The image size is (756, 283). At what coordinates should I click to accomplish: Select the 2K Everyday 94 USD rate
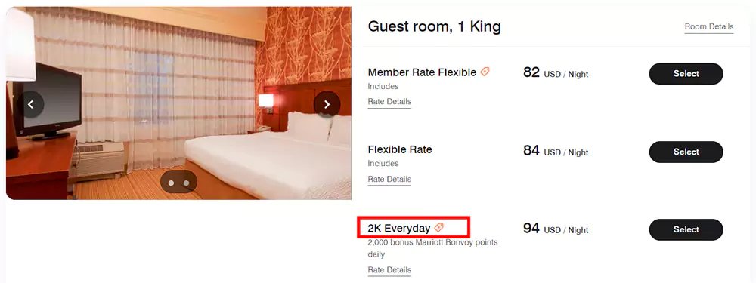point(686,229)
